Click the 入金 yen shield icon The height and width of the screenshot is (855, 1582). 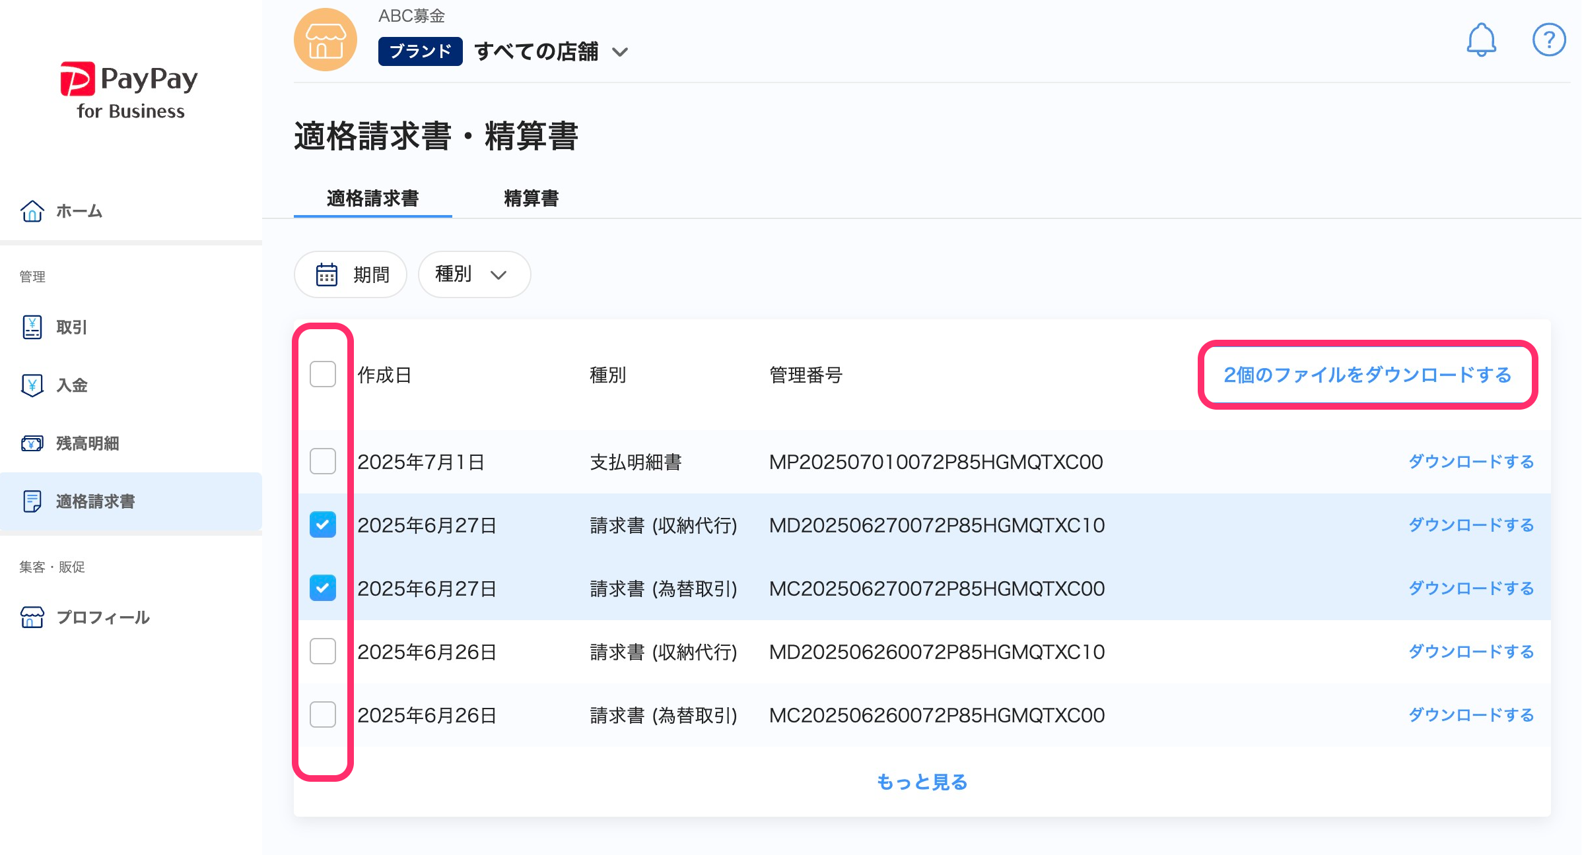pyautogui.click(x=32, y=385)
